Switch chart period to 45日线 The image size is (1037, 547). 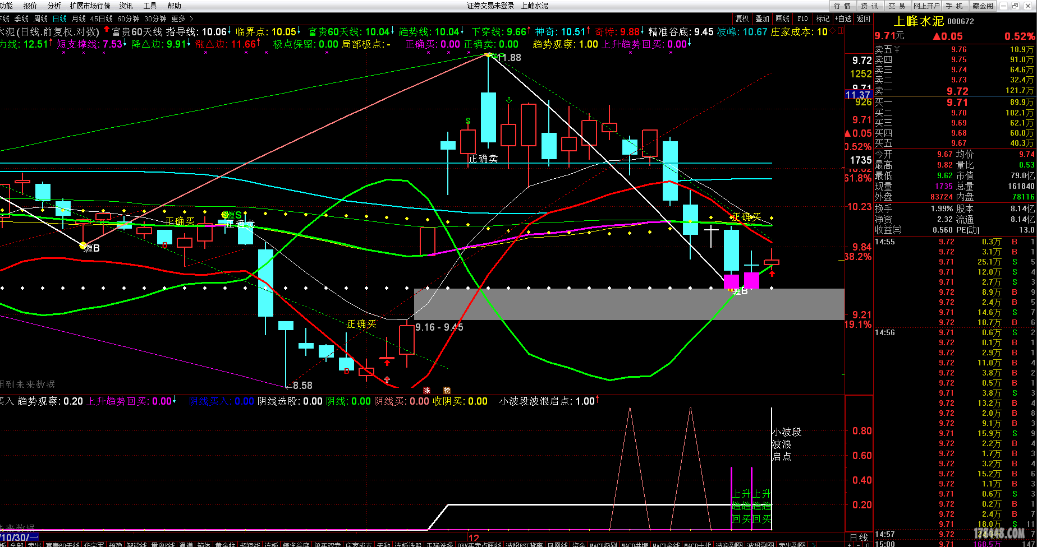coord(101,18)
